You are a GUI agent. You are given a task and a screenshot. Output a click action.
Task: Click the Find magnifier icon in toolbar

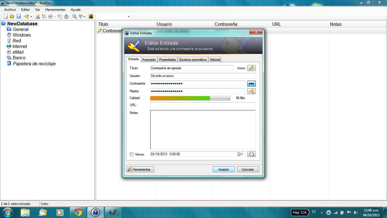pyautogui.click(x=74, y=17)
